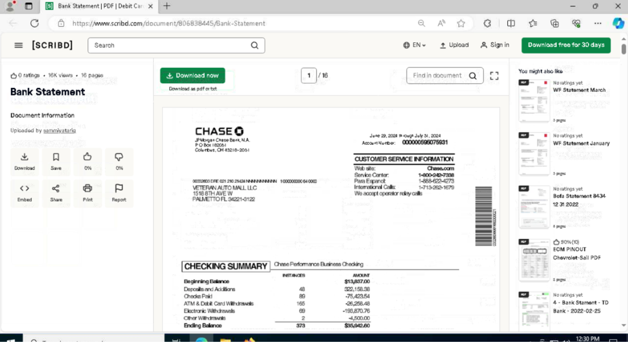The width and height of the screenshot is (628, 343).
Task: Click the Scribd search input field
Action: [x=171, y=45]
